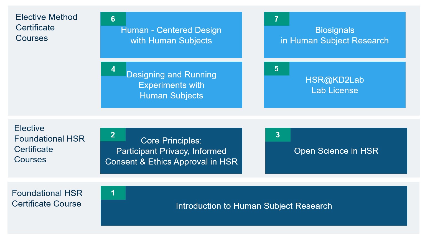Click the green number 6 badge
This screenshot has height=240, width=430.
click(113, 19)
